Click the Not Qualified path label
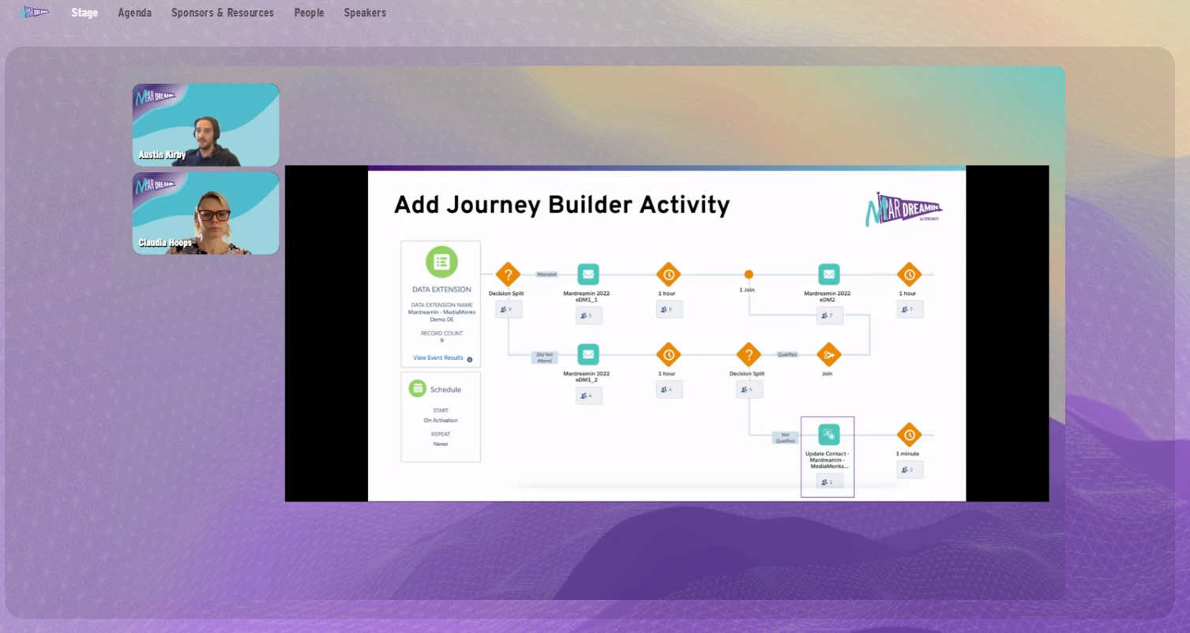This screenshot has width=1190, height=633. tap(785, 438)
